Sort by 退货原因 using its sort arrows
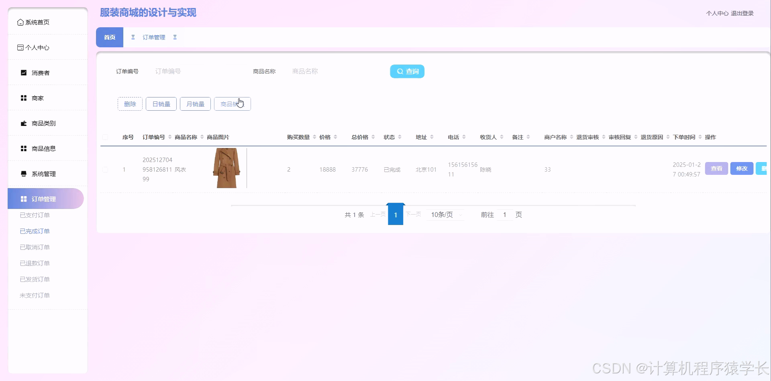This screenshot has height=381, width=771. pyautogui.click(x=668, y=137)
